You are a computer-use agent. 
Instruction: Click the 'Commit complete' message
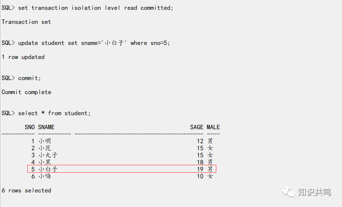tap(26, 92)
